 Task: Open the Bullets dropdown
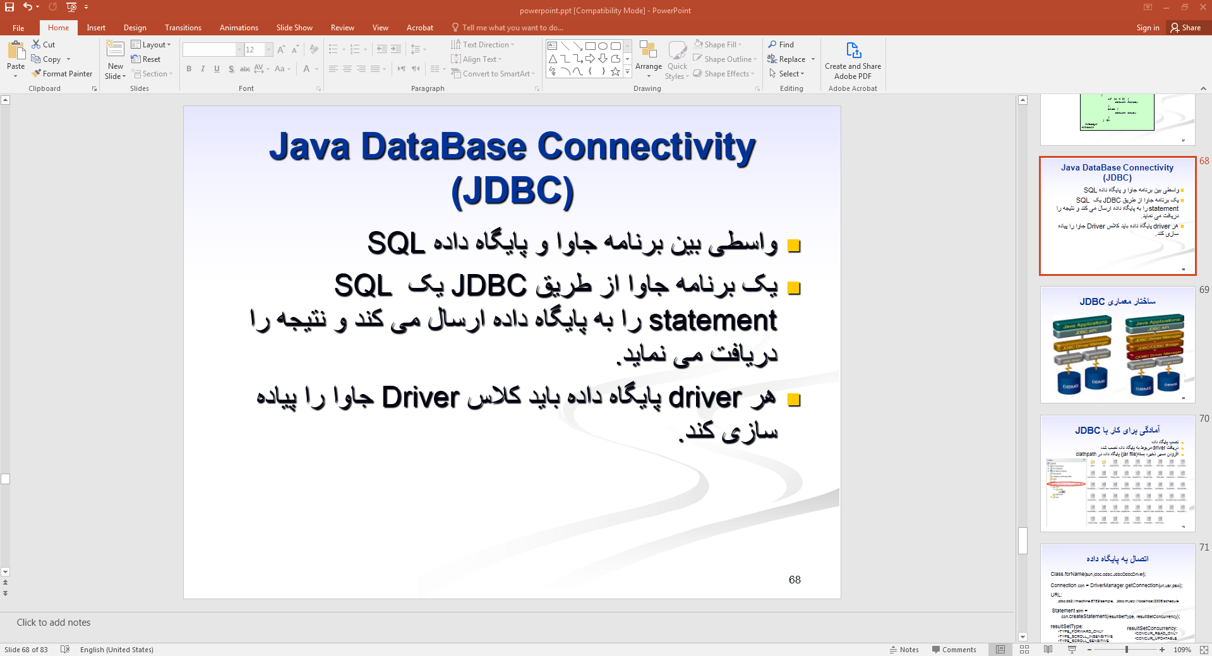[344, 49]
